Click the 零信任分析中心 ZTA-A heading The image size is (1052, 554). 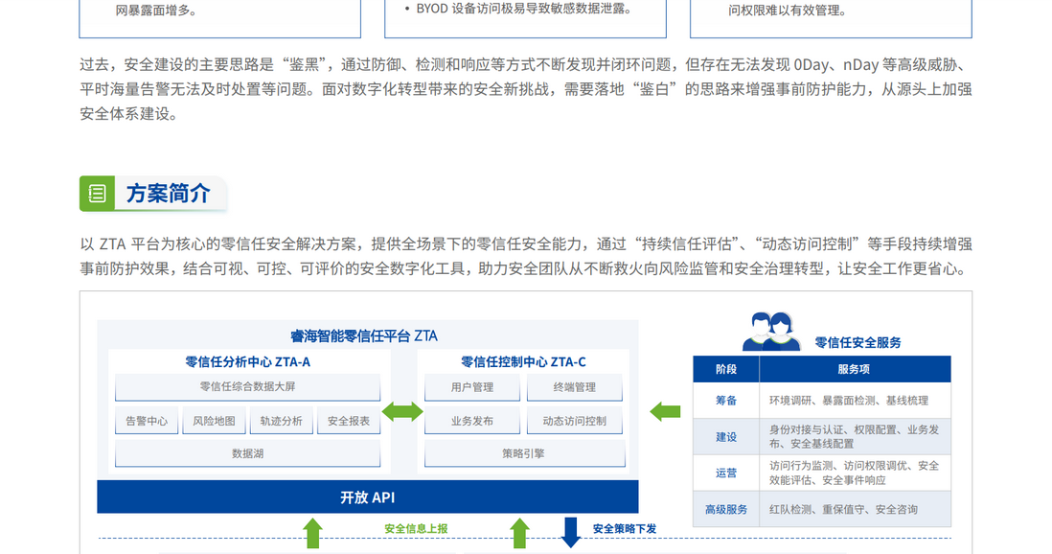247,362
